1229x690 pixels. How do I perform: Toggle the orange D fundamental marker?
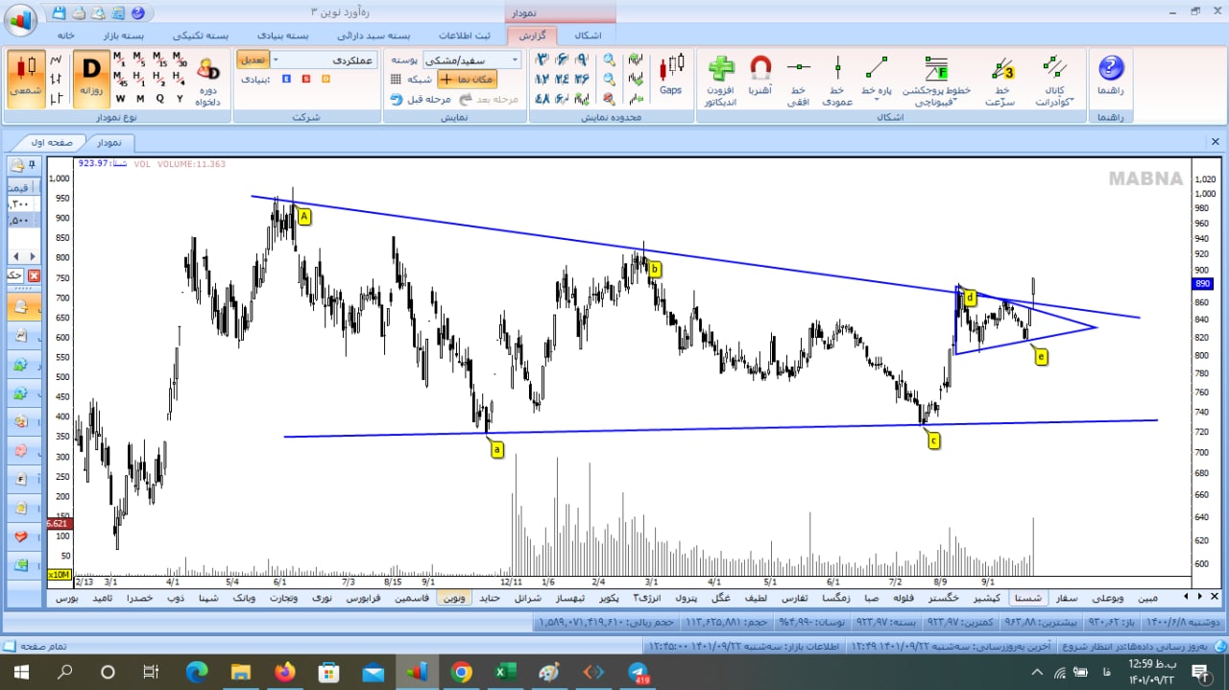tap(325, 79)
